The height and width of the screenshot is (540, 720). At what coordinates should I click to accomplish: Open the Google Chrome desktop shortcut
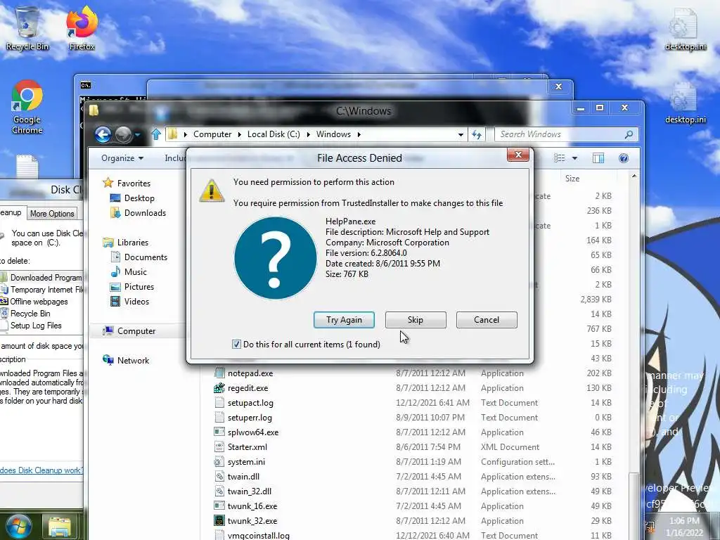coord(27,107)
